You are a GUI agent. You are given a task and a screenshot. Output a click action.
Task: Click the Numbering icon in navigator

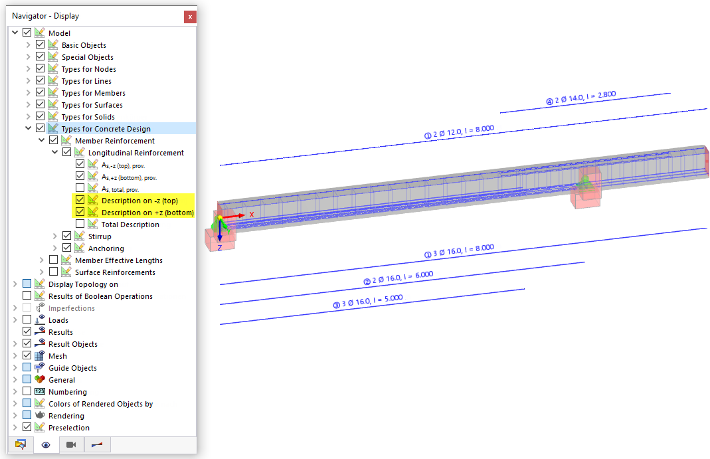pos(39,391)
